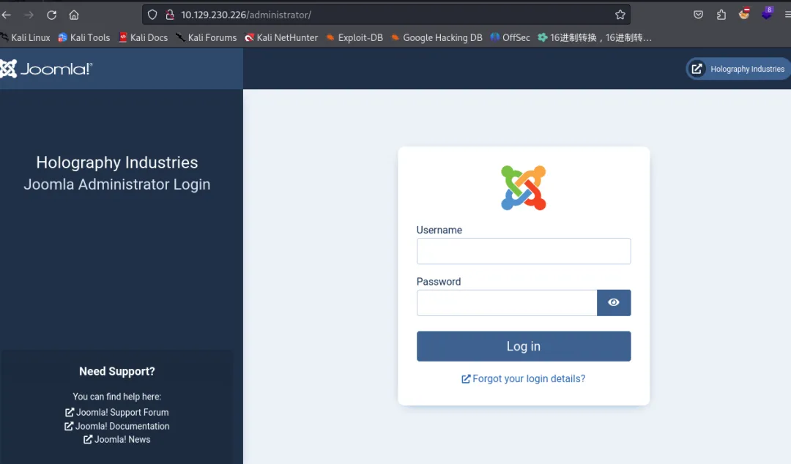Focus the Username input field

point(524,251)
